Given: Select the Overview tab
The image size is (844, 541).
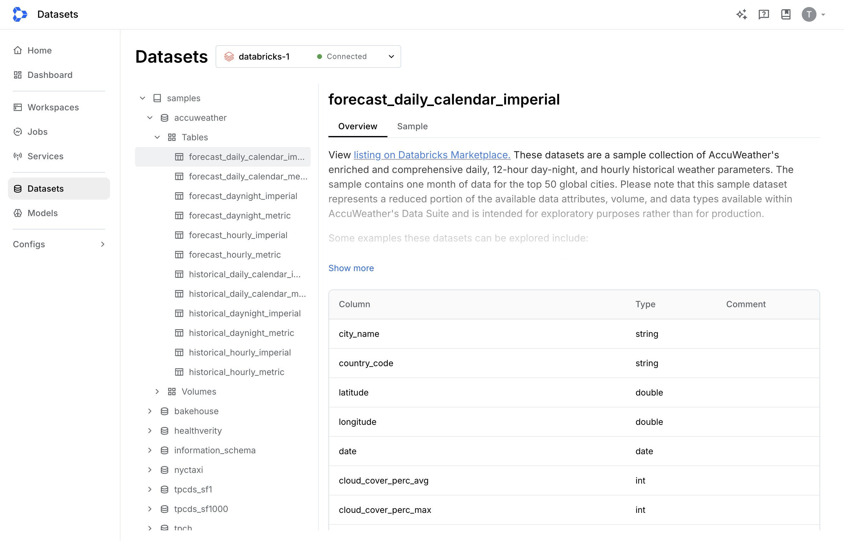Looking at the screenshot, I should pos(357,126).
